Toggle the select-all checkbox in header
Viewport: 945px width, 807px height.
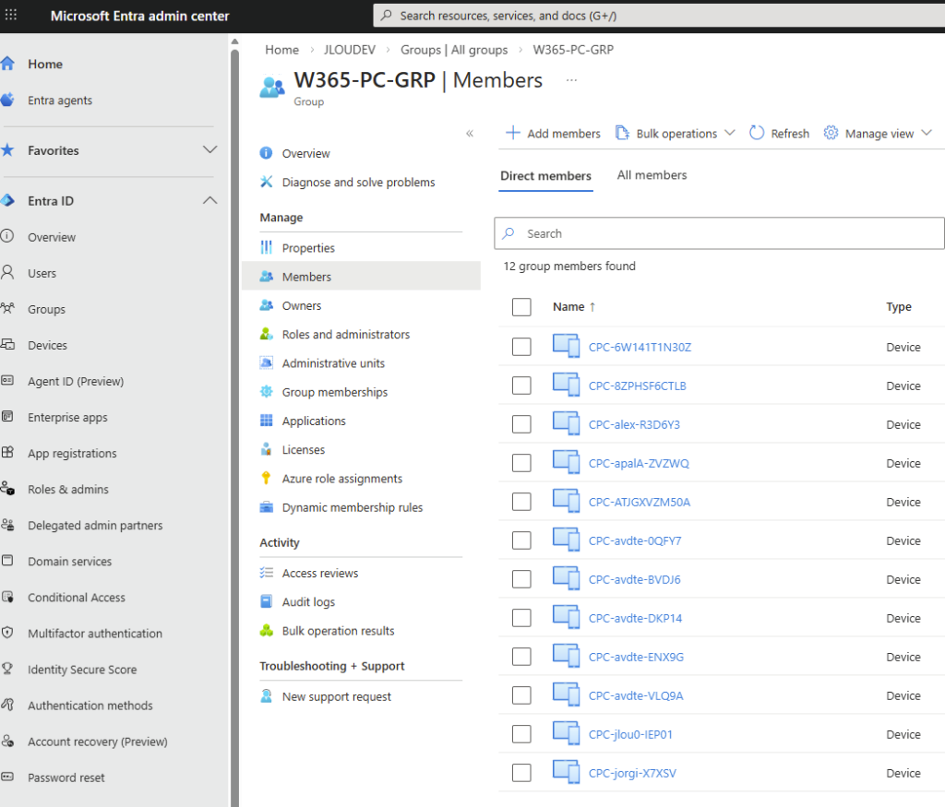(x=521, y=307)
